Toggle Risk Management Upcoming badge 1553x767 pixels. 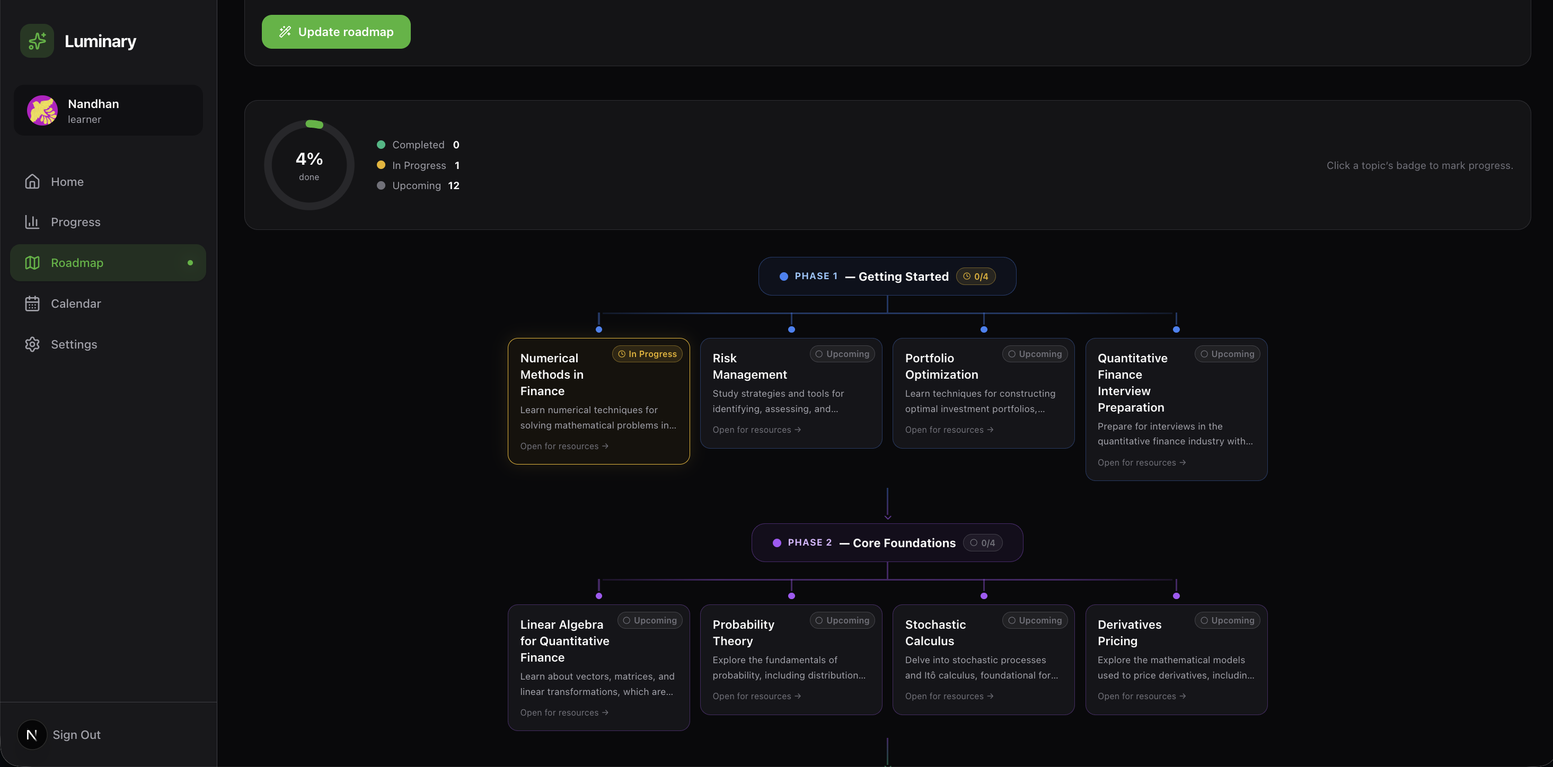pos(842,354)
